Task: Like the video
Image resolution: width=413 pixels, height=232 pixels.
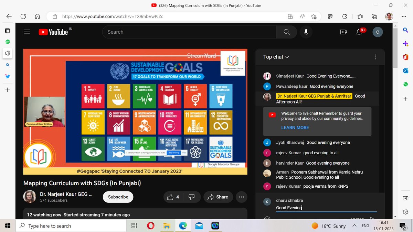Action: pos(173,197)
